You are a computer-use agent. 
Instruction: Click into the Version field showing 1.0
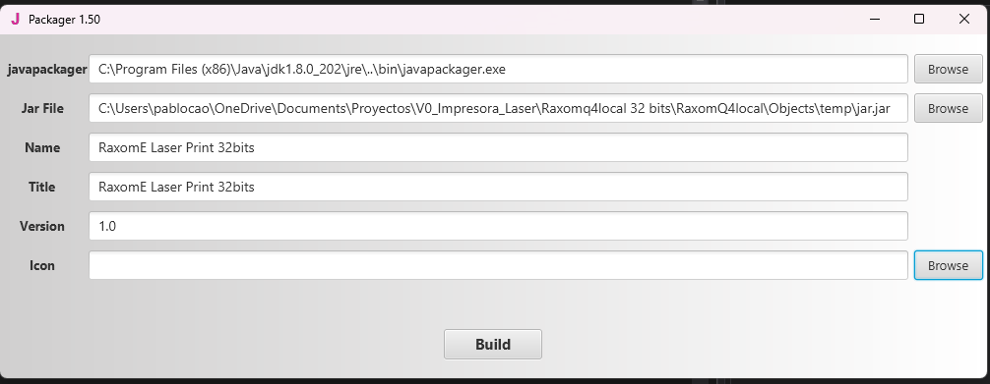click(x=498, y=226)
